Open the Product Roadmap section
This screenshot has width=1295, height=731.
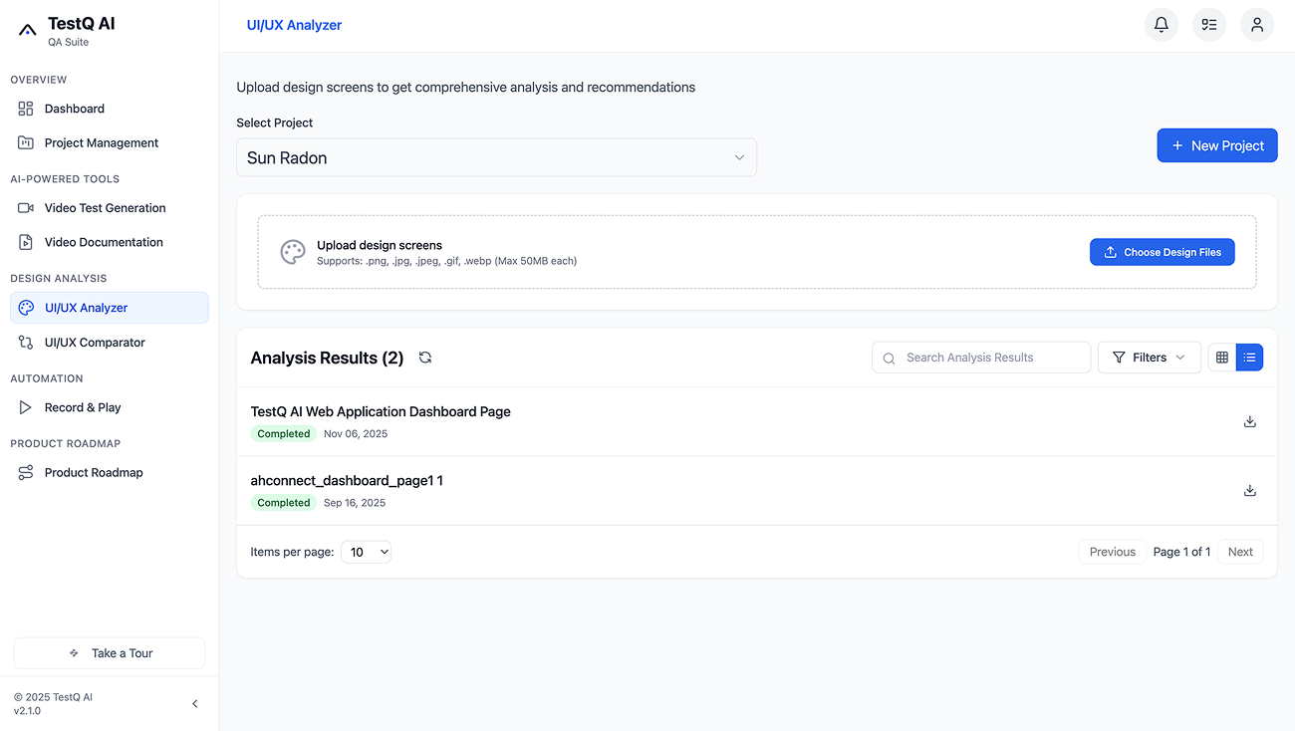click(x=94, y=472)
